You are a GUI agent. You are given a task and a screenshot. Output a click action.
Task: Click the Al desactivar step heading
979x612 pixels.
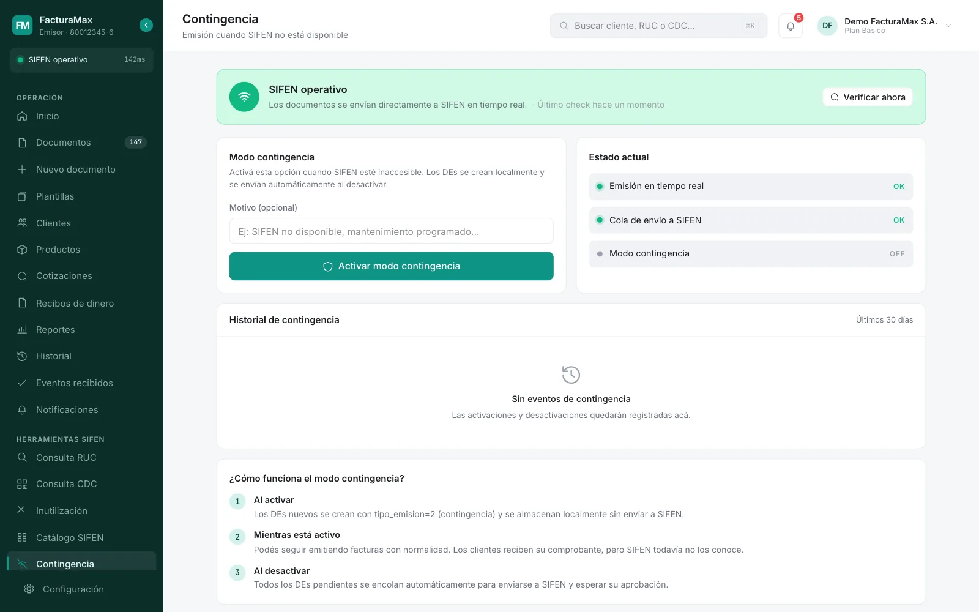(x=281, y=571)
